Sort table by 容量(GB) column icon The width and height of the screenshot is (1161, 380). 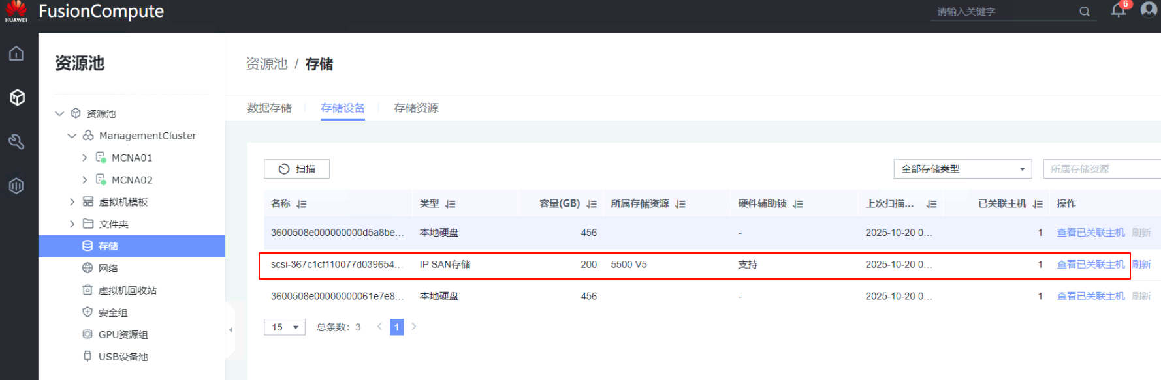592,204
